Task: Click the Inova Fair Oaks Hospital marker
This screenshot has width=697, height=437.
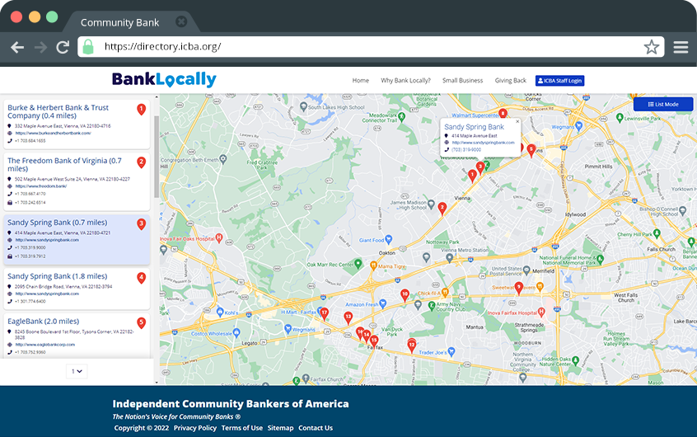Action: (x=218, y=238)
